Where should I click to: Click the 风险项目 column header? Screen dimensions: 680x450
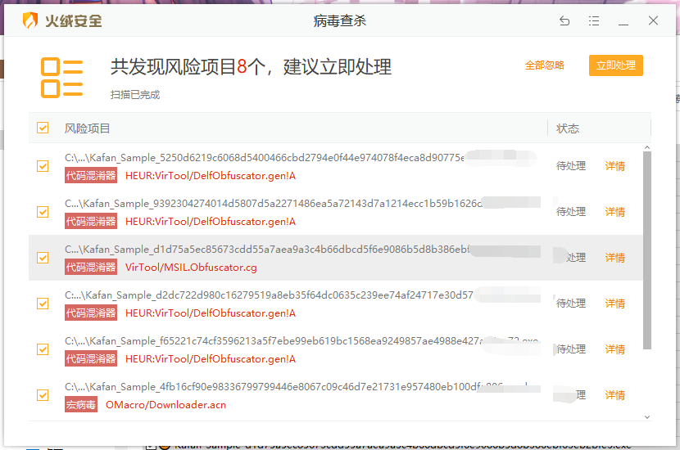point(87,128)
